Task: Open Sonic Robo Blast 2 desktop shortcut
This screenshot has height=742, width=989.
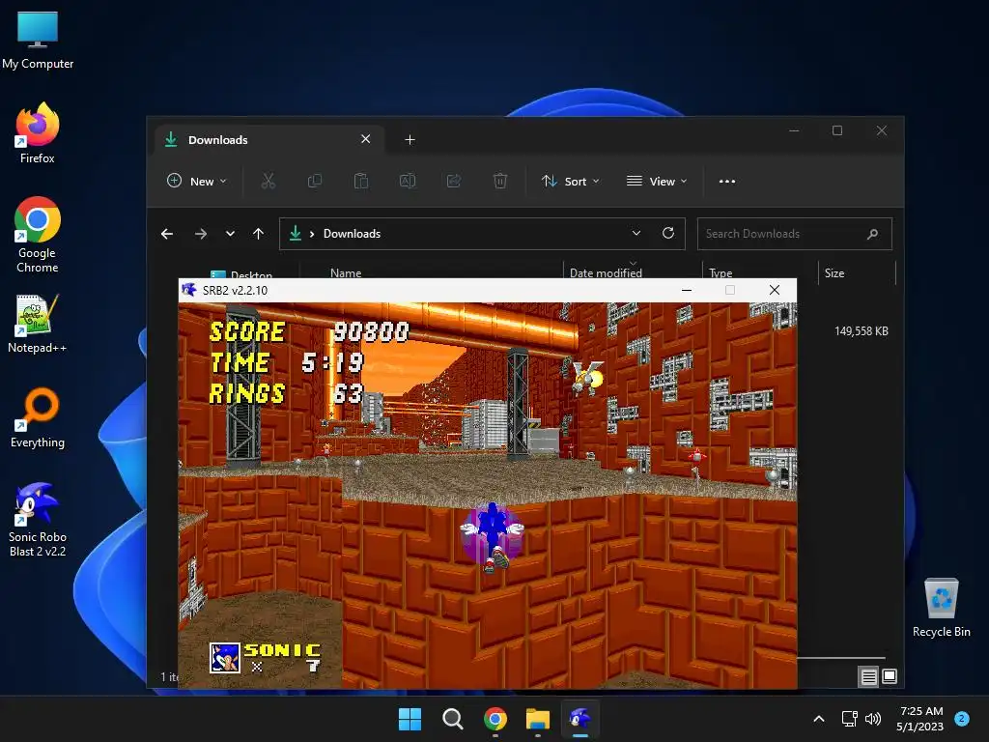Action: tap(38, 520)
